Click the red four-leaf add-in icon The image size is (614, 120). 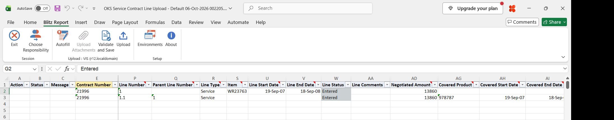coord(512,9)
